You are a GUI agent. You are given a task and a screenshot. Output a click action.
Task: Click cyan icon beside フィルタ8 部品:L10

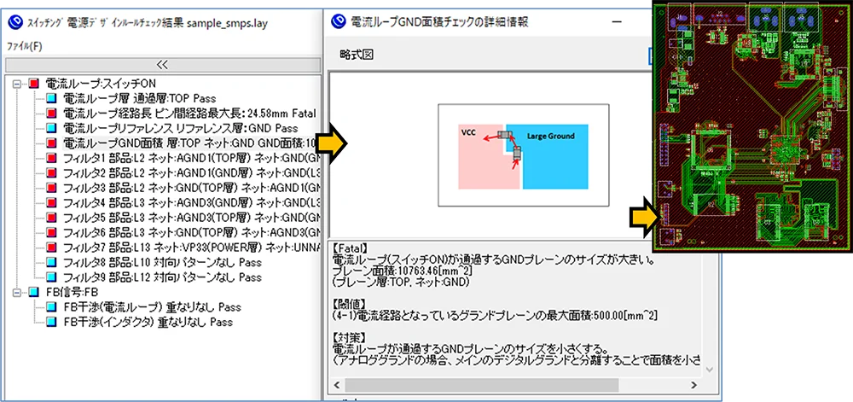pyautogui.click(x=51, y=262)
